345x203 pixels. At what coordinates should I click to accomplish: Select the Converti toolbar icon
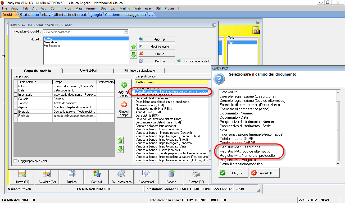97,177
